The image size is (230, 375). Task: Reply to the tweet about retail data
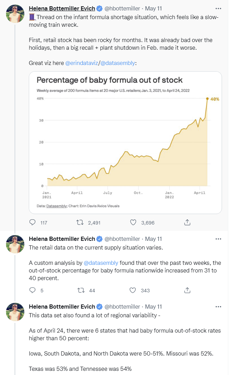[x=33, y=290]
